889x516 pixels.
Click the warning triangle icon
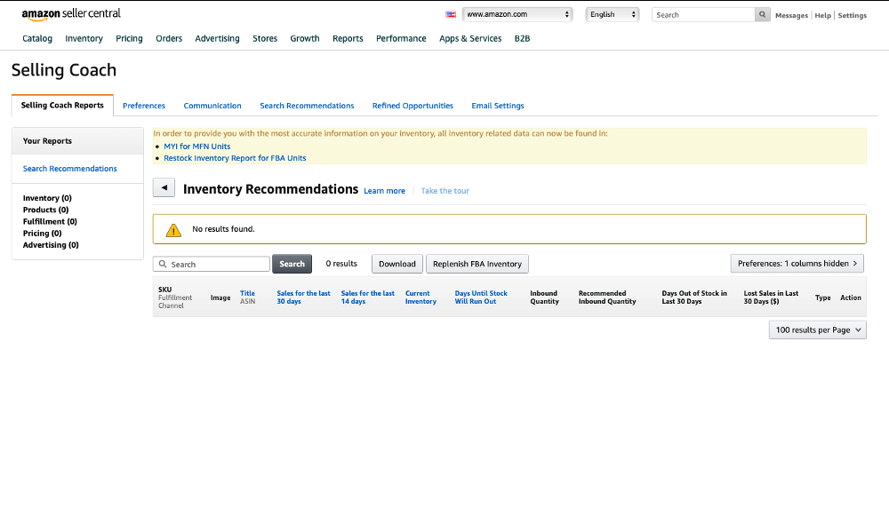point(173,229)
